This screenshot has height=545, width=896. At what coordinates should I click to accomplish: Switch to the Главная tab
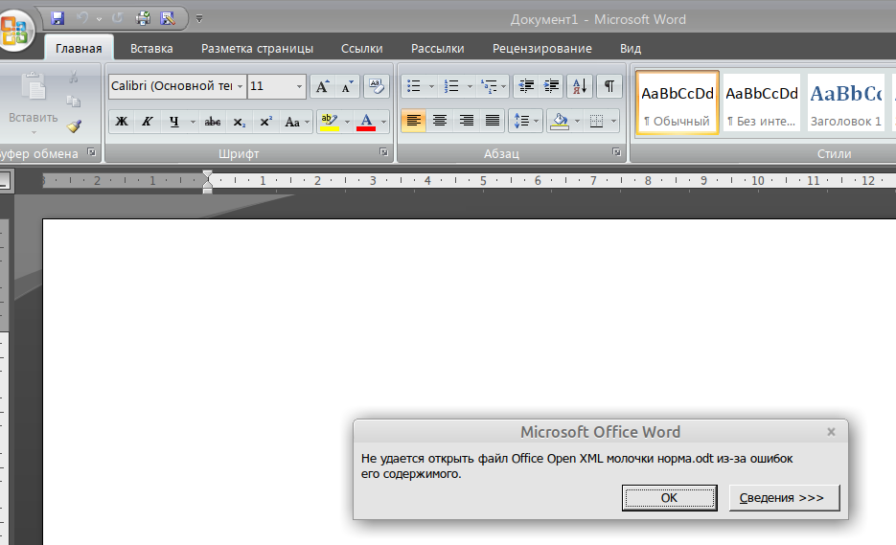[79, 49]
